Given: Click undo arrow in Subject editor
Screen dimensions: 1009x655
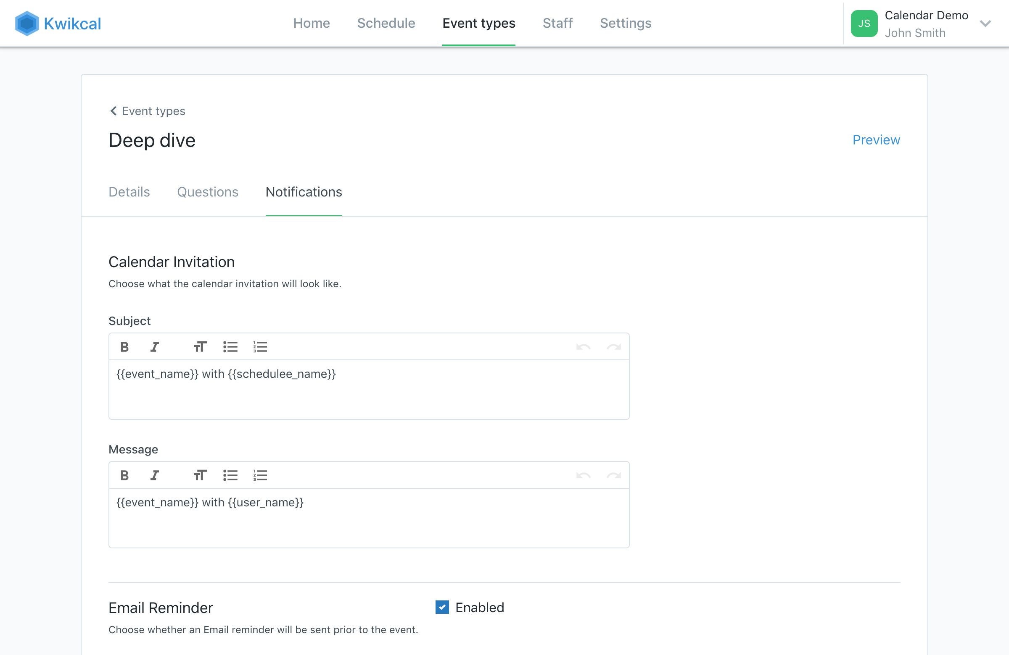Looking at the screenshot, I should (x=584, y=347).
